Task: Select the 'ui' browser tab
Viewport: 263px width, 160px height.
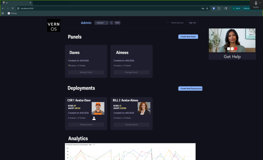Action: (15, 3)
